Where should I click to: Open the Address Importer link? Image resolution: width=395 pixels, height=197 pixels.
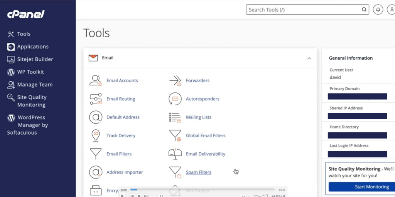click(x=125, y=172)
